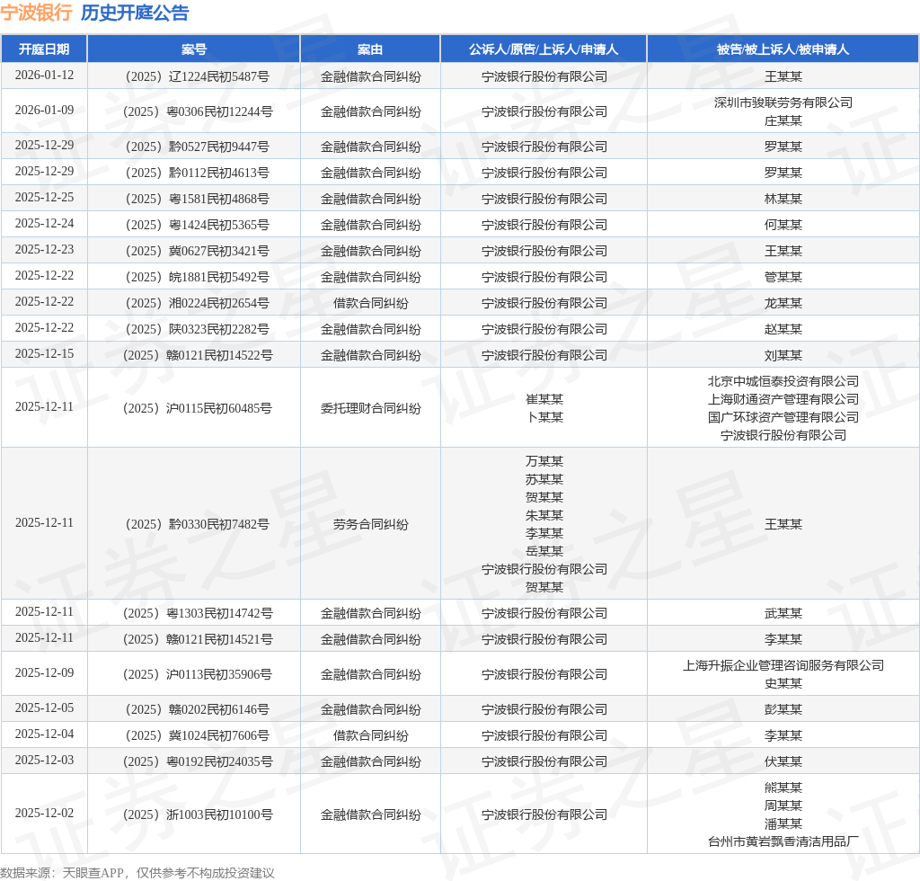The width and height of the screenshot is (920, 881).
Task: Click defendant 龙某某
Action: pos(783,303)
